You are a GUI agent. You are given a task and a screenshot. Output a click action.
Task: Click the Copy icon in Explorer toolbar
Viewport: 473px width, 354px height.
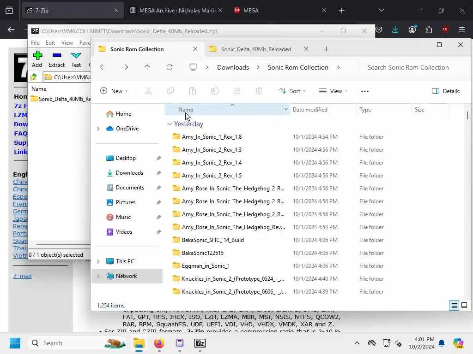pyautogui.click(x=170, y=91)
